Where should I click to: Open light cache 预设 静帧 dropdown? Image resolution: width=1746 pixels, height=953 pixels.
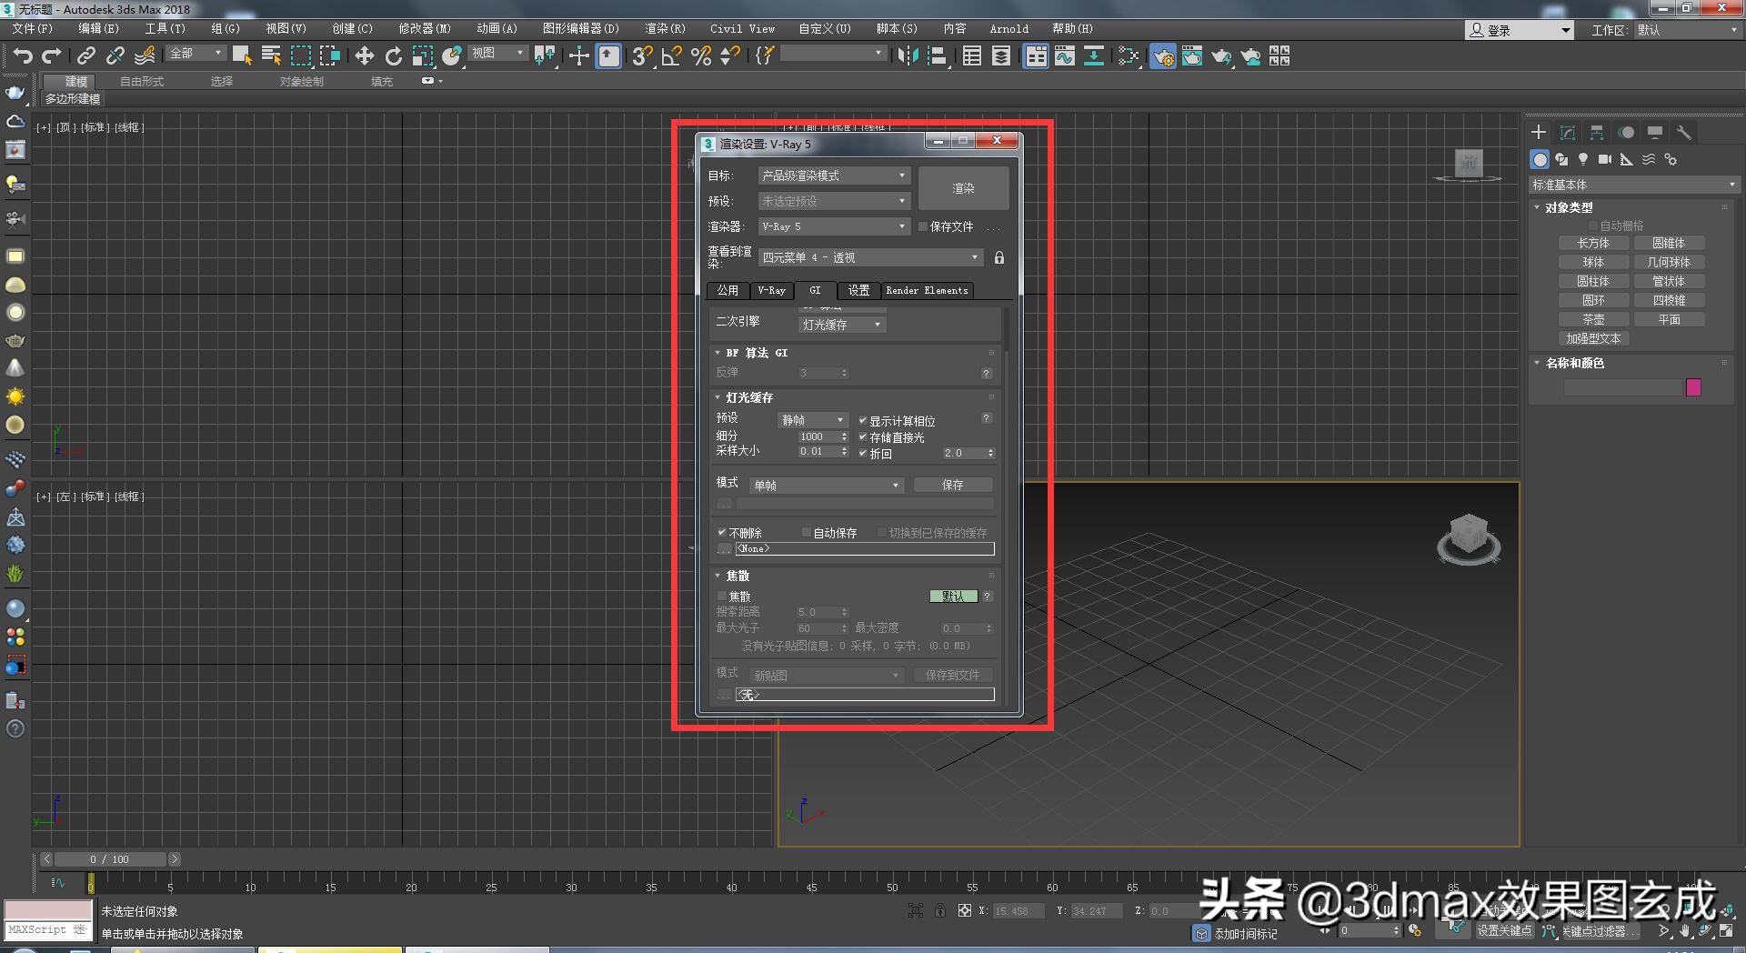(x=814, y=420)
